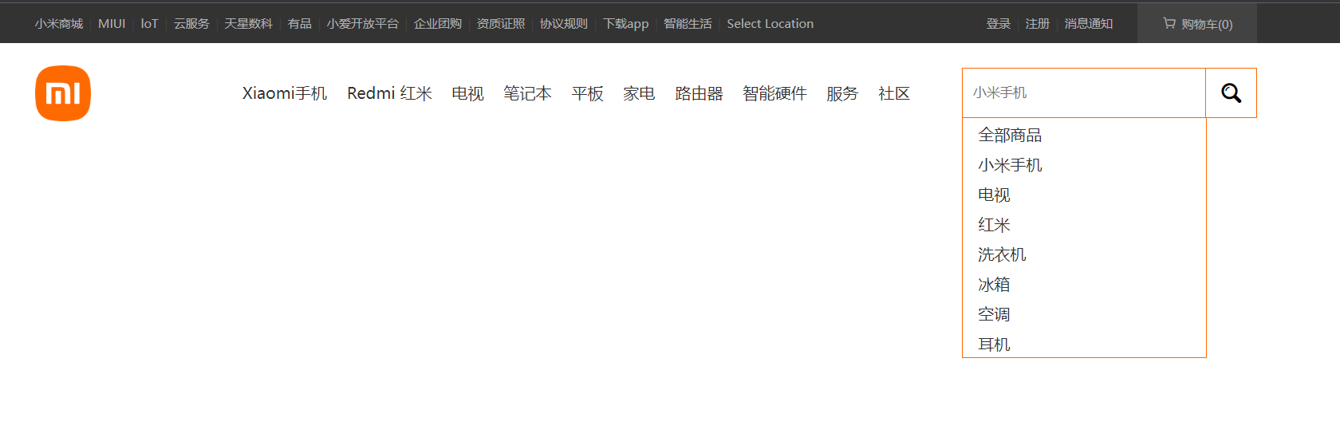Open the Xiaomi手机 navigation menu
This screenshot has height=437, width=1340.
[x=285, y=93]
